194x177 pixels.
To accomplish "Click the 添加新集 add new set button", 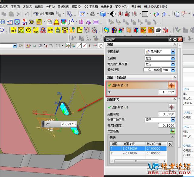I will pyautogui.click(x=172, y=131).
